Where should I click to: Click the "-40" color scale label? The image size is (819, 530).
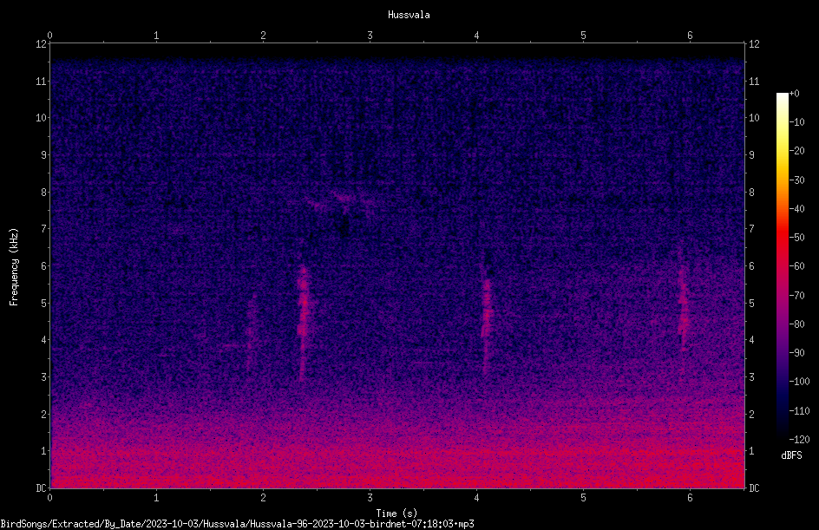coord(796,209)
